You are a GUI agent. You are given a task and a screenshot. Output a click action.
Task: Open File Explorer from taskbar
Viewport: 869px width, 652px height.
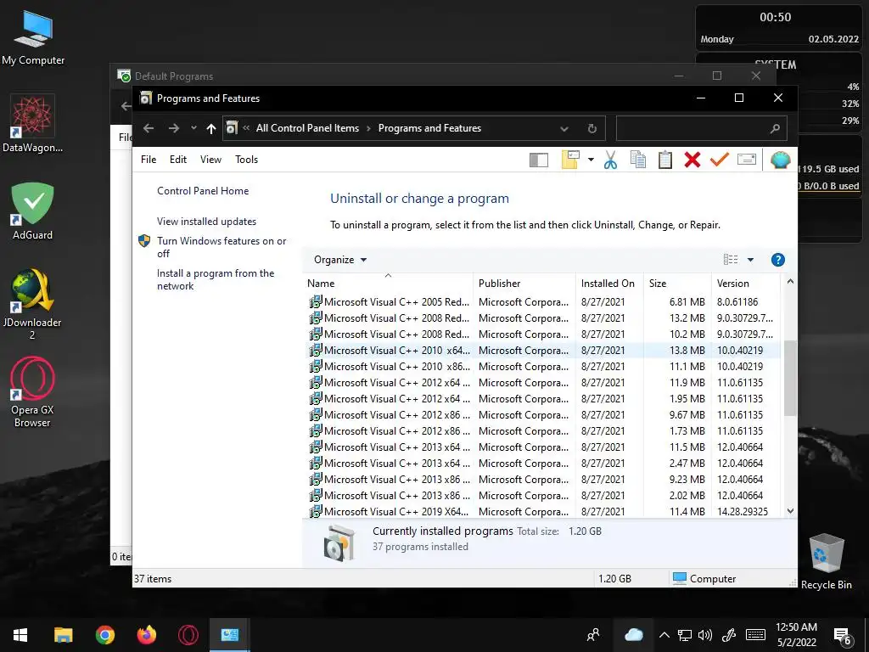(63, 635)
